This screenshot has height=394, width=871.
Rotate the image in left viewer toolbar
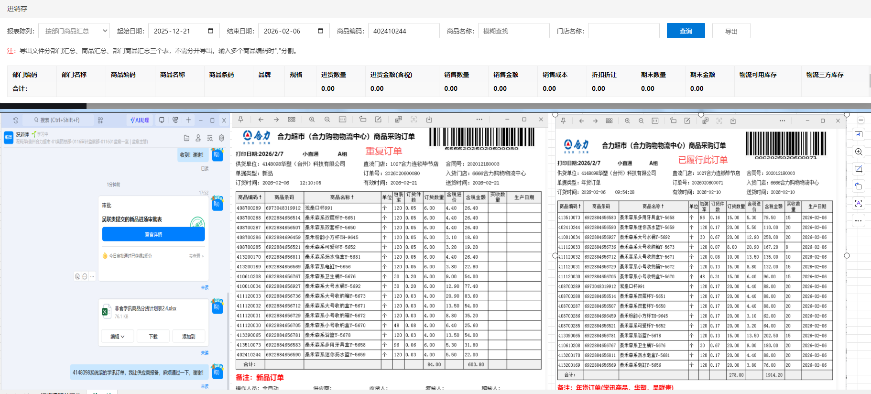coord(363,120)
